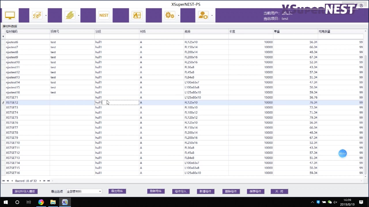
Task: Select the XSTSET16 code cell
Action: [27, 173]
